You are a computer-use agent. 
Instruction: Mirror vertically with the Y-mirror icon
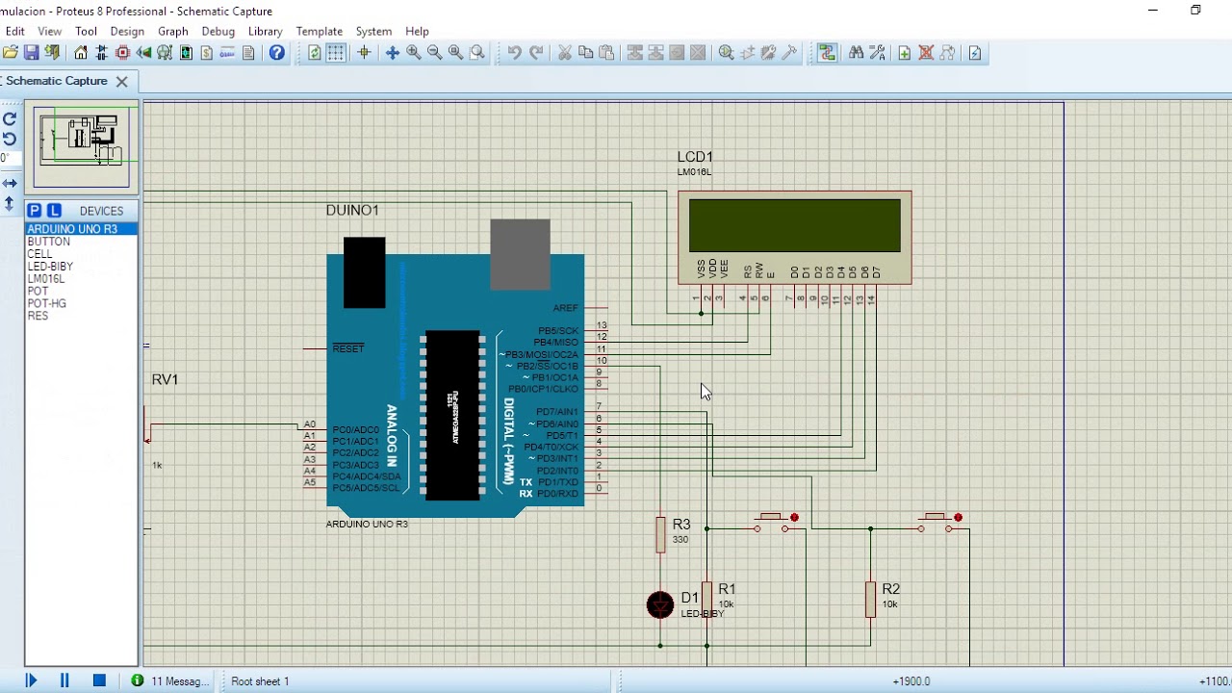pos(10,204)
